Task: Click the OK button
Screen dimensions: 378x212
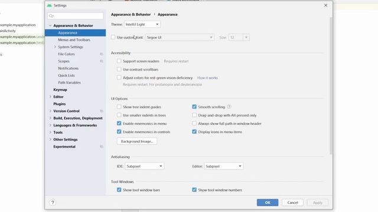Action: (x=268, y=203)
